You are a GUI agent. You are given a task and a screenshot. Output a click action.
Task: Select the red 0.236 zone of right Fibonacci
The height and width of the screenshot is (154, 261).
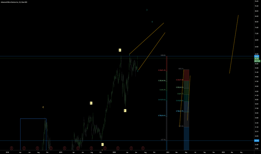[x=187, y=75]
